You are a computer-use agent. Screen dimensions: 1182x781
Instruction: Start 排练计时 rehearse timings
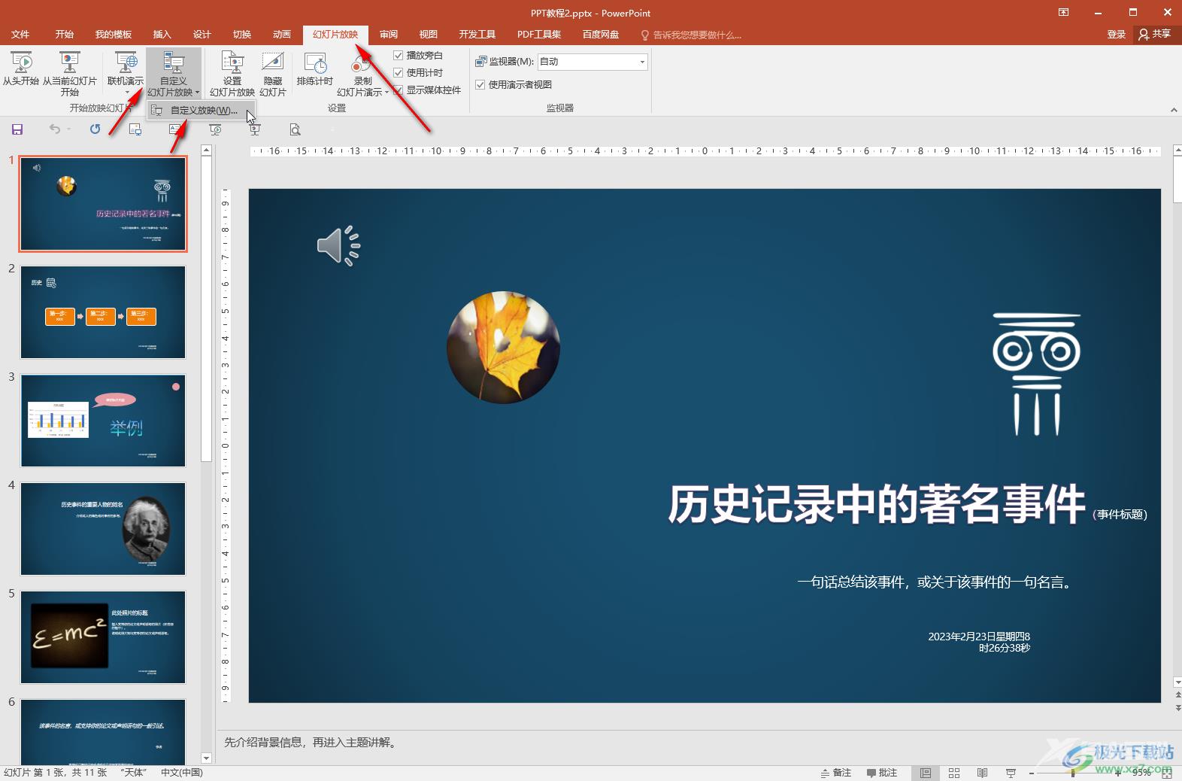(315, 70)
